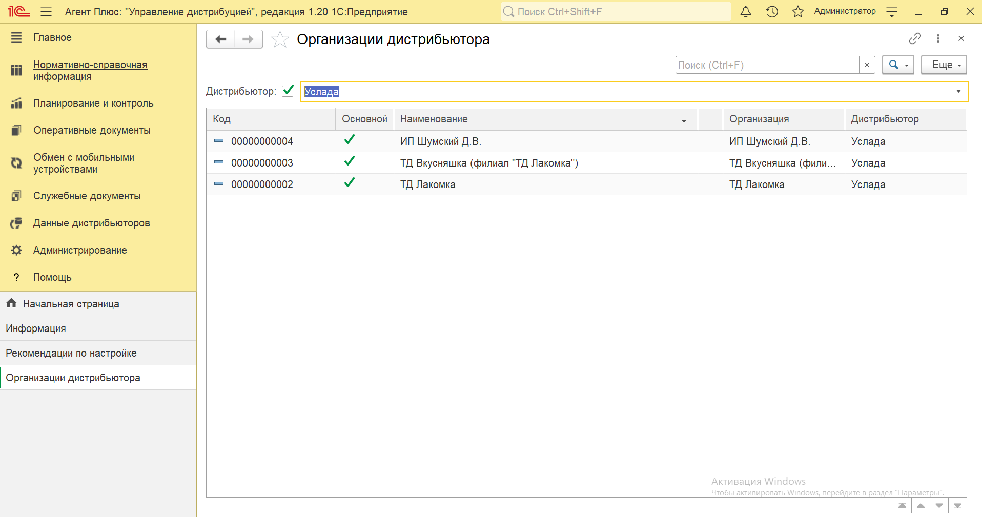Jump to first list row button
Viewport: 982px width, 517px height.
[902, 506]
